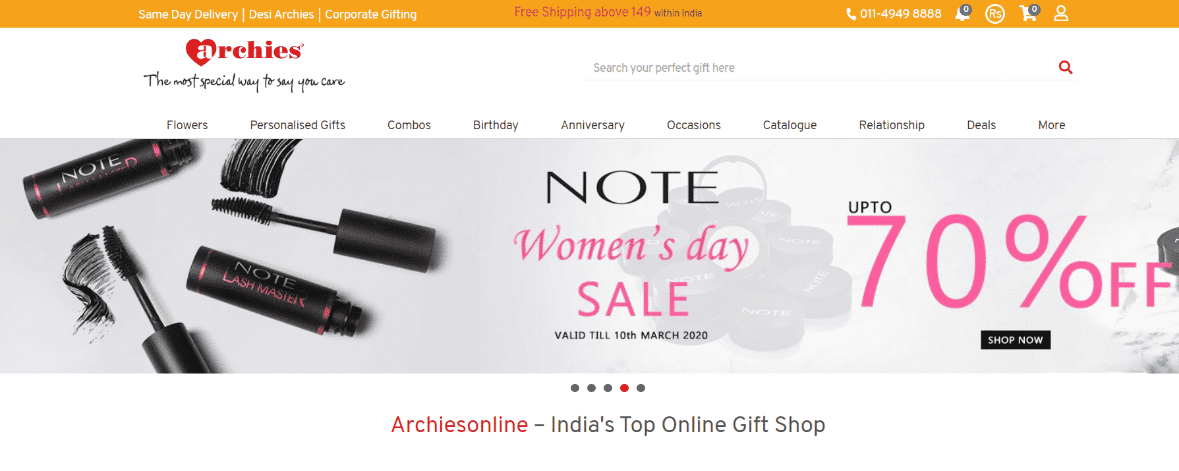Screen dimensions: 1179x471
Task: Open the Corporate Gifting link
Action: pyautogui.click(x=370, y=14)
